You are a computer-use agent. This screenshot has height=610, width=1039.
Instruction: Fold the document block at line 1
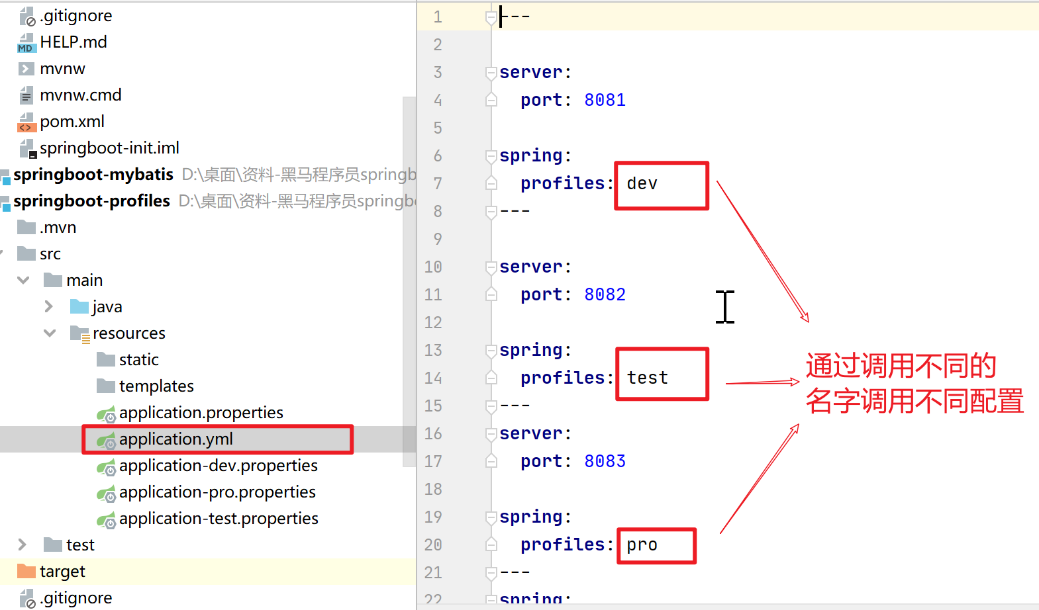point(491,18)
